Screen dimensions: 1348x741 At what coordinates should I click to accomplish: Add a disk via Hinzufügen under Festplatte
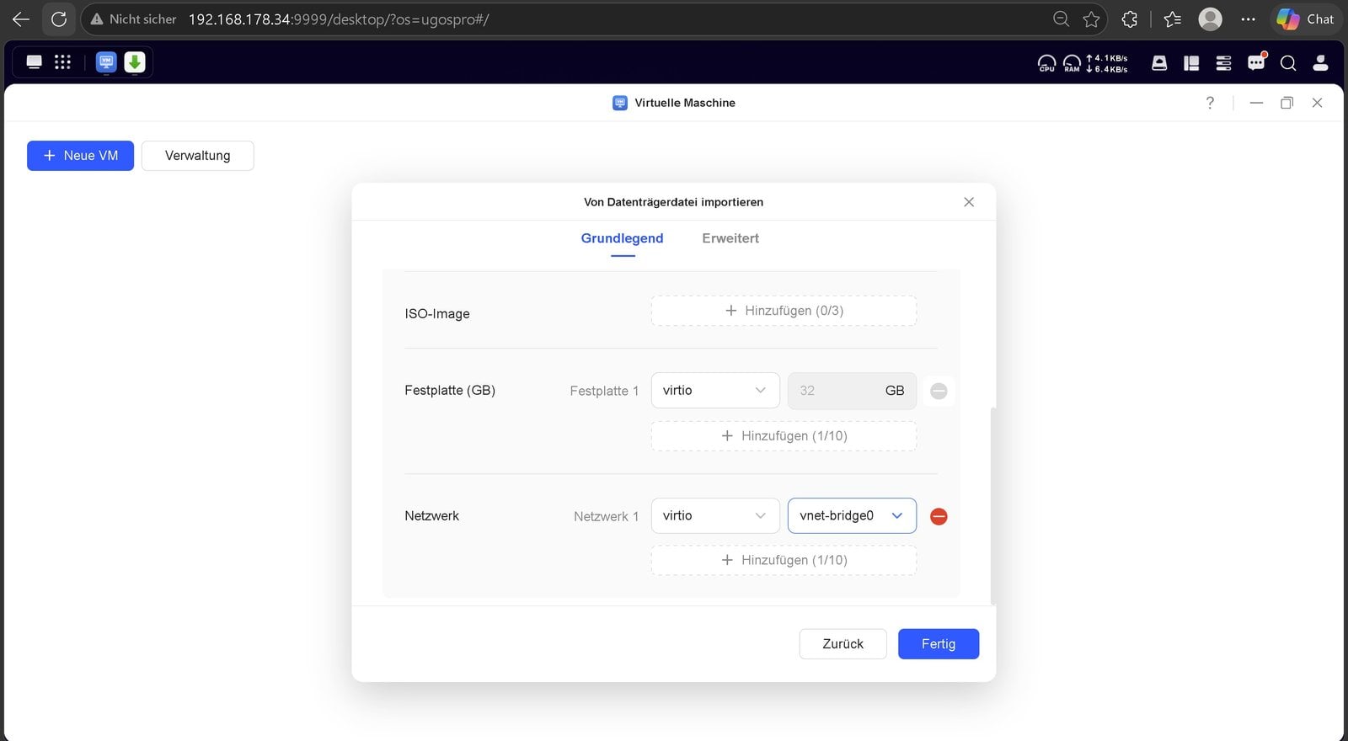tap(784, 436)
